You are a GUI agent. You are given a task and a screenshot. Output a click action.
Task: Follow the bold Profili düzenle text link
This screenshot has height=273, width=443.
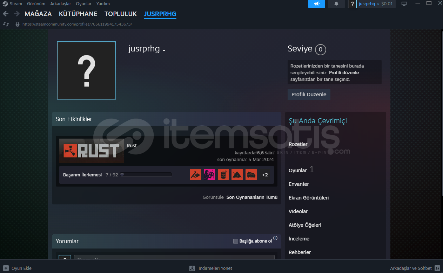(x=344, y=73)
